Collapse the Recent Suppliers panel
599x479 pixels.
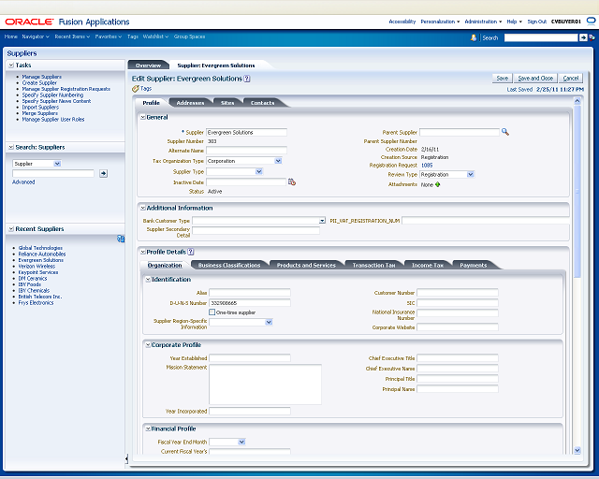pos(11,229)
